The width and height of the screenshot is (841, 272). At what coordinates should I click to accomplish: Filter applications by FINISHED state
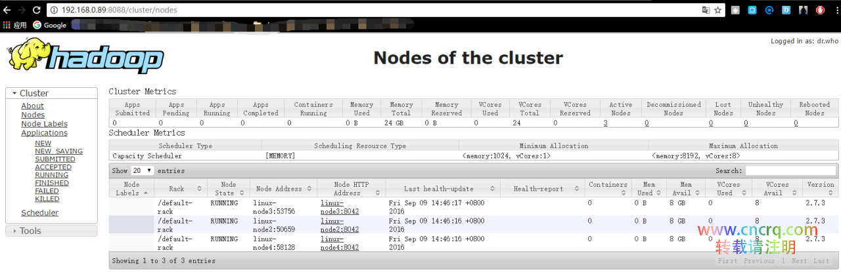[51, 183]
